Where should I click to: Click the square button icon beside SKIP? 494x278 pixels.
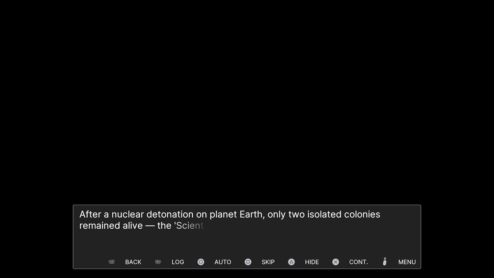(x=248, y=262)
